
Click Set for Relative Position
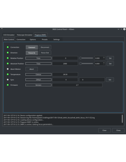coord(110,58)
